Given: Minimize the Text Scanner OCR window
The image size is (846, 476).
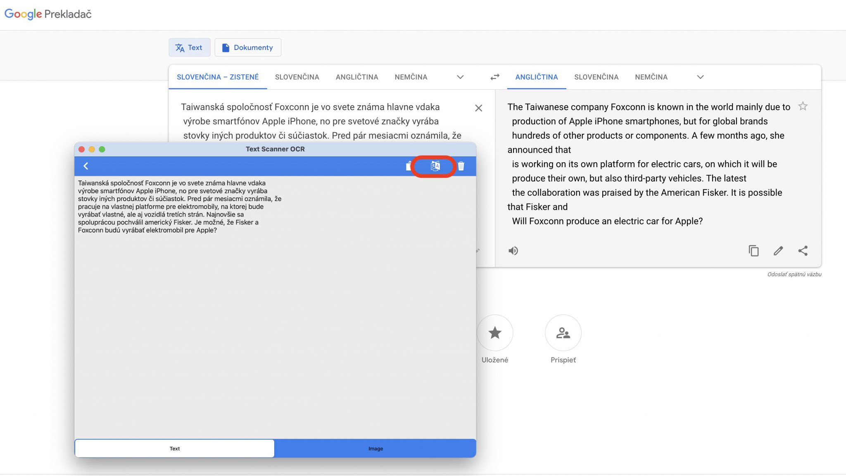Looking at the screenshot, I should 92,149.
